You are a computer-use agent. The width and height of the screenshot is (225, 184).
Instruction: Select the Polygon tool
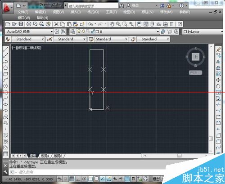coord(5,67)
